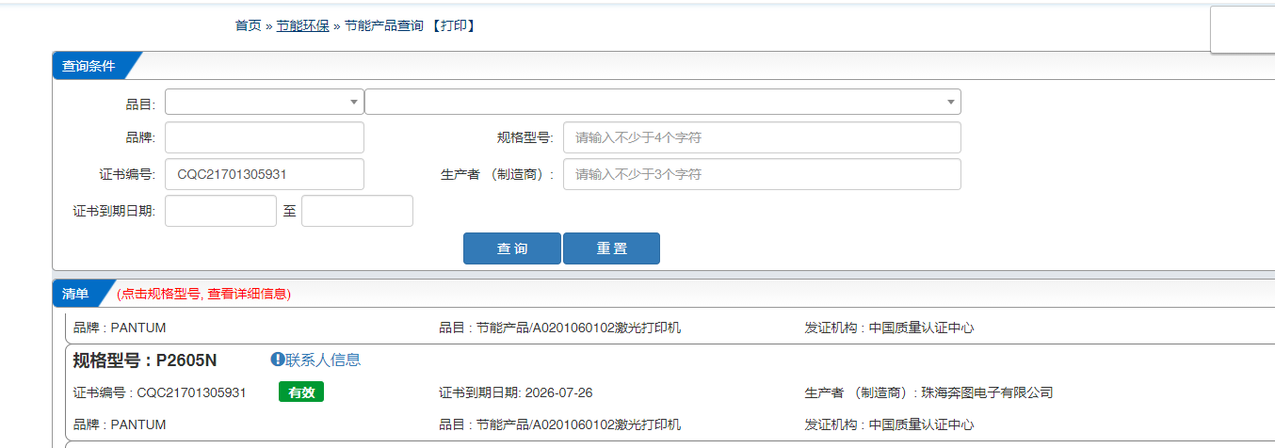The width and height of the screenshot is (1275, 448).
Task: Click the 证书编号 field containing CQC21701305931
Action: [265, 174]
